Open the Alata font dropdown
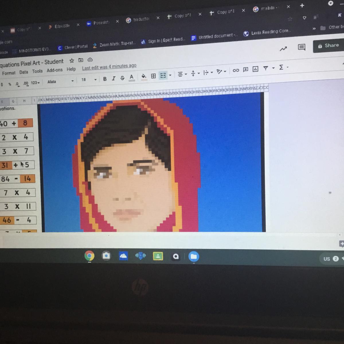This screenshot has width=344, height=344. [60, 81]
